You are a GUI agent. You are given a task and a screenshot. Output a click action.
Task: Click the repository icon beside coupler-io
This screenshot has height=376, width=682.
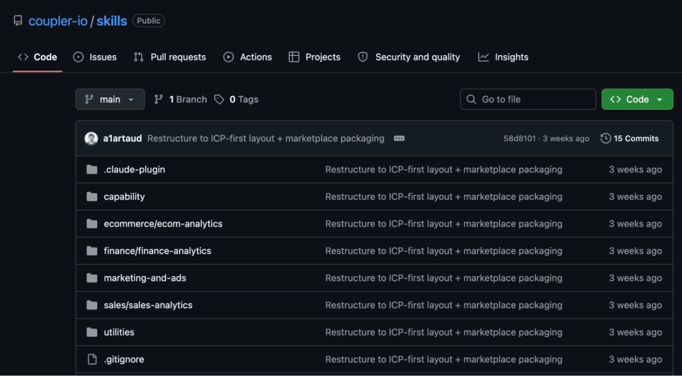coord(18,21)
